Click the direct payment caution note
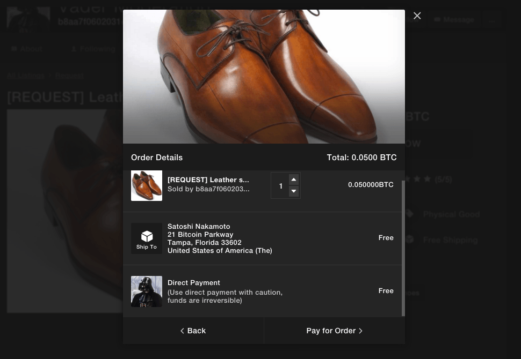521x359 pixels. [225, 296]
